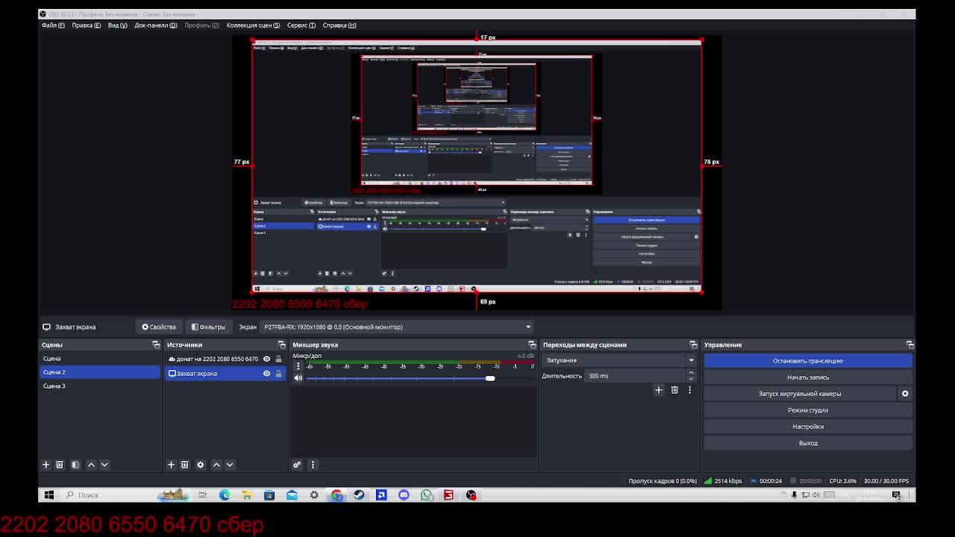Open scene filters icon in Сцены panel
Image resolution: width=955 pixels, height=537 pixels.
click(x=75, y=465)
